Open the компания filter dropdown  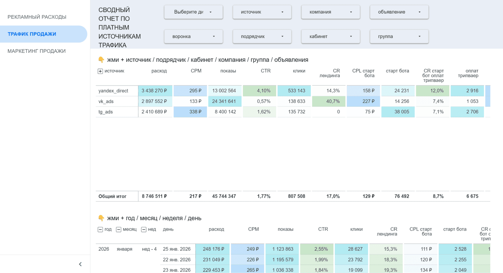330,12
